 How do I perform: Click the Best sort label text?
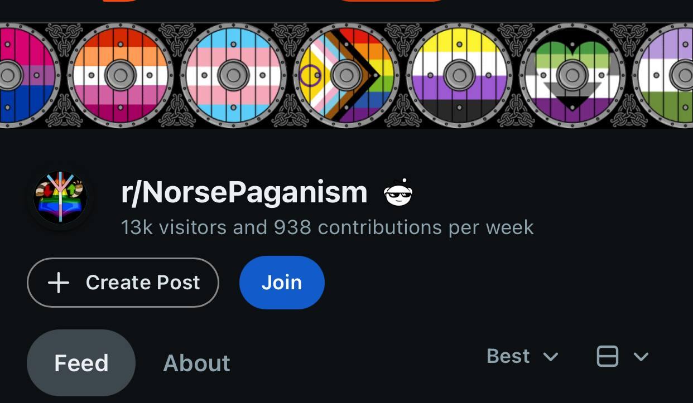(x=508, y=356)
